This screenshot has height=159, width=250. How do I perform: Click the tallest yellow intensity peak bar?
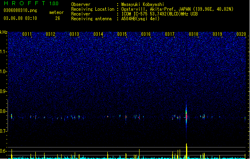pos(186,151)
